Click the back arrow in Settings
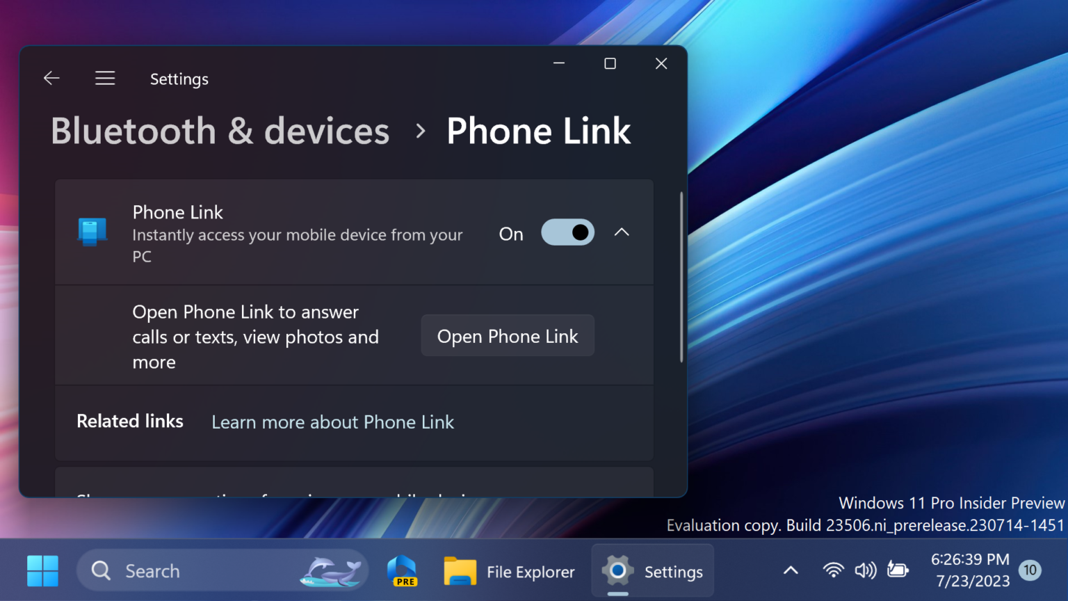The width and height of the screenshot is (1068, 601). [51, 78]
